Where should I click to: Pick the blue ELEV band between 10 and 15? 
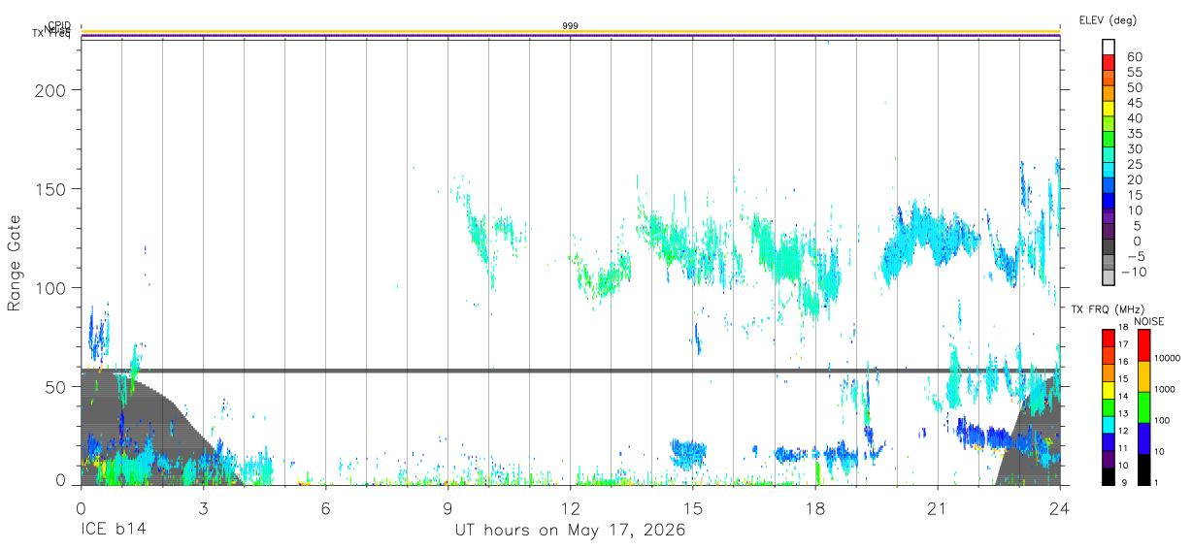[x=1109, y=202]
